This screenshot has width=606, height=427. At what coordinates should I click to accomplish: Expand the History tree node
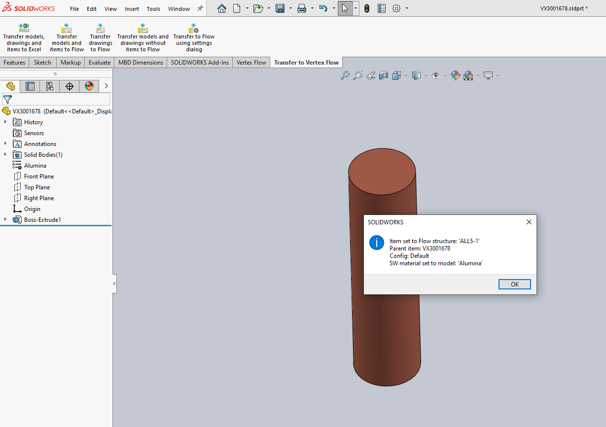click(5, 122)
